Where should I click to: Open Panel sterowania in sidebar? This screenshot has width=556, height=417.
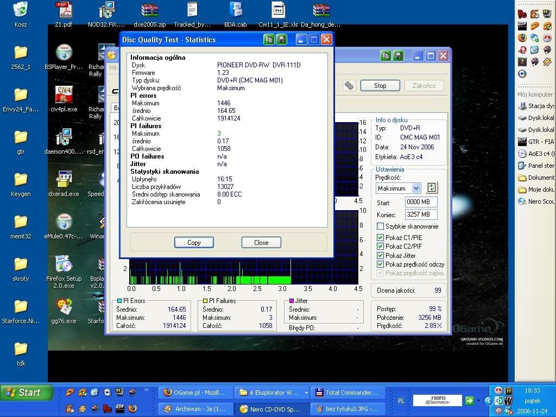pos(536,166)
